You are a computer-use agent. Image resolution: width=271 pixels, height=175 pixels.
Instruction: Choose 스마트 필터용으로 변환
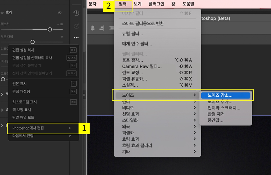pos(158,23)
